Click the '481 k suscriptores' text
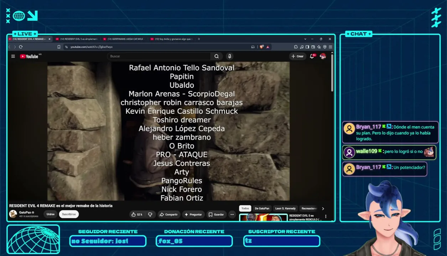The height and width of the screenshot is (256, 447). (29, 216)
